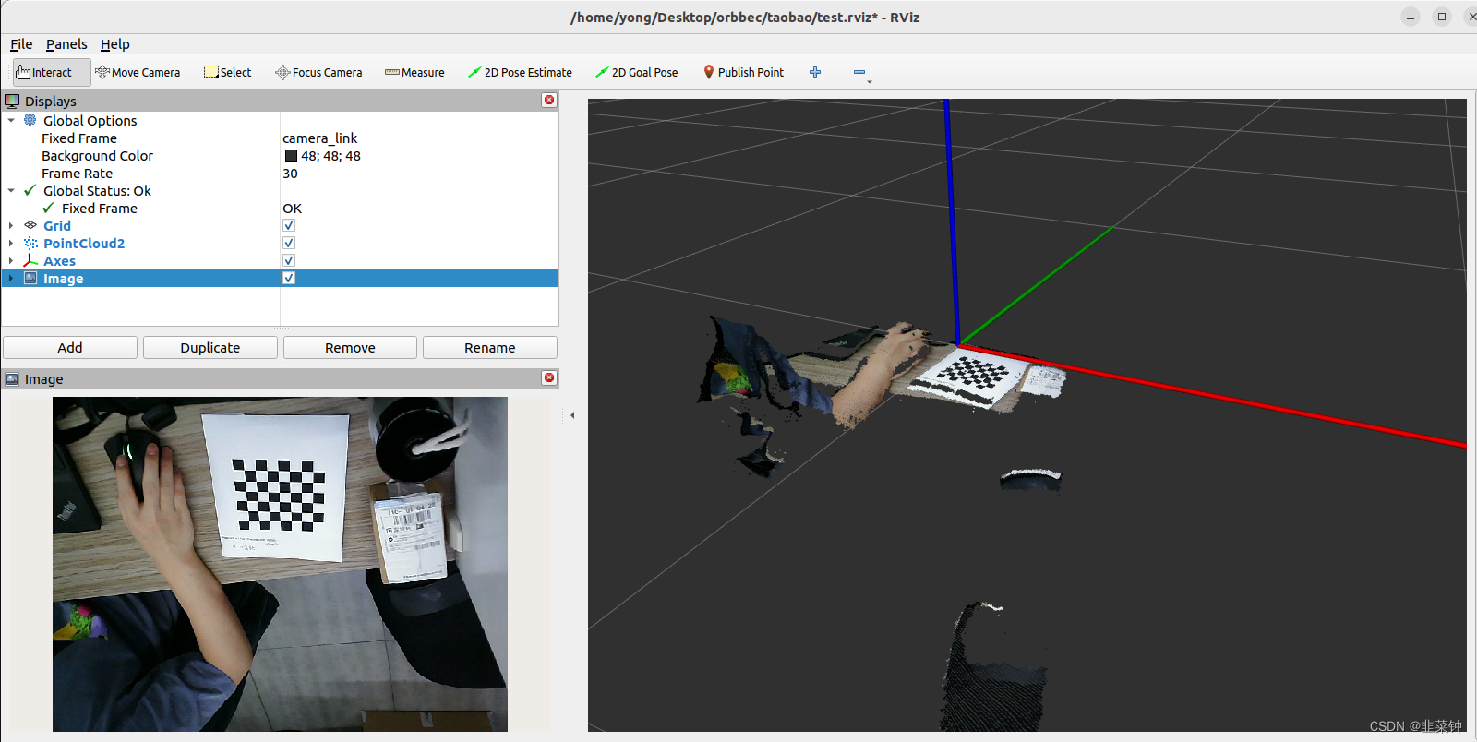
Task: Click the Fixed Frame value camera_link
Action: click(319, 138)
